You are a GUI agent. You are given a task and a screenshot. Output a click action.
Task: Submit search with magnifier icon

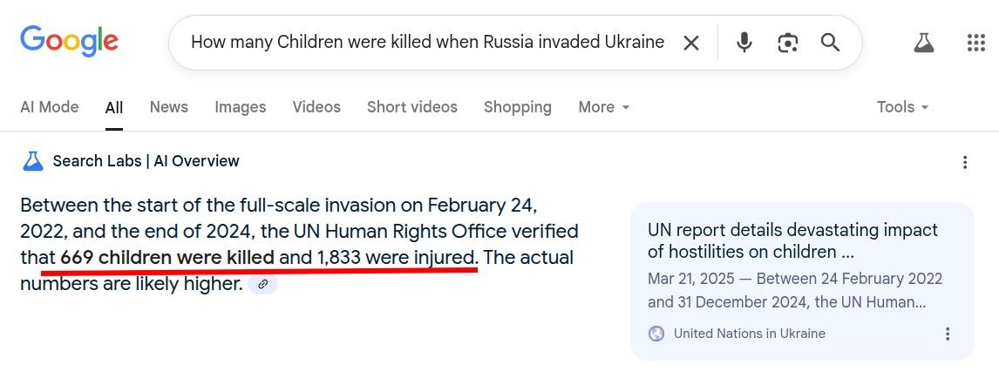coord(830,43)
